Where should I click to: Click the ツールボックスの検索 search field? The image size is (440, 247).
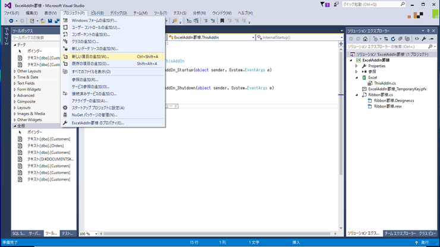pyautogui.click(x=36, y=37)
